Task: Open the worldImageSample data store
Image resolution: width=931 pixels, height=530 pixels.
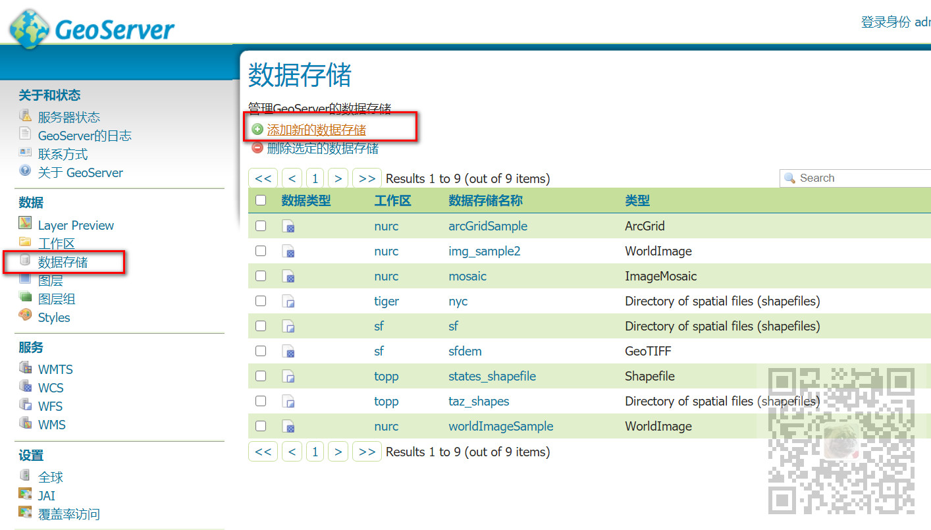Action: tap(501, 426)
